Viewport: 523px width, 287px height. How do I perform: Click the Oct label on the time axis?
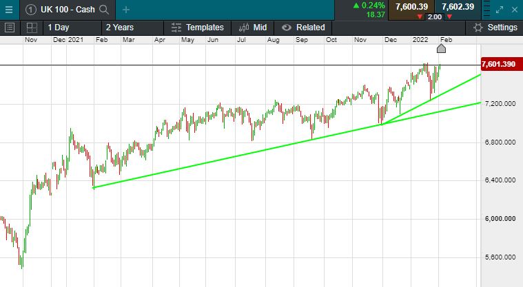coord(331,40)
